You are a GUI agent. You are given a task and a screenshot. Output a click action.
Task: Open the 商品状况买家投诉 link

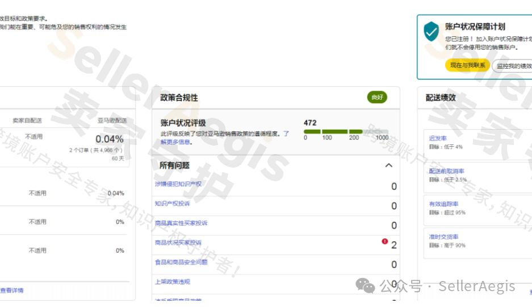tap(178, 242)
